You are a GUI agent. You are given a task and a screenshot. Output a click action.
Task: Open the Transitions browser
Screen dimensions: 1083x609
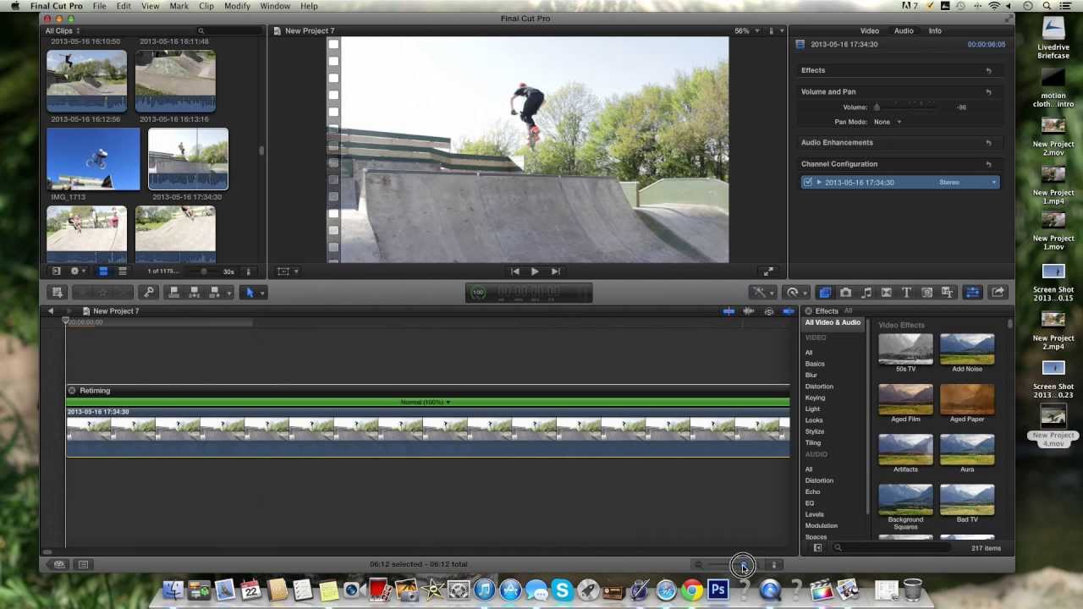point(886,292)
